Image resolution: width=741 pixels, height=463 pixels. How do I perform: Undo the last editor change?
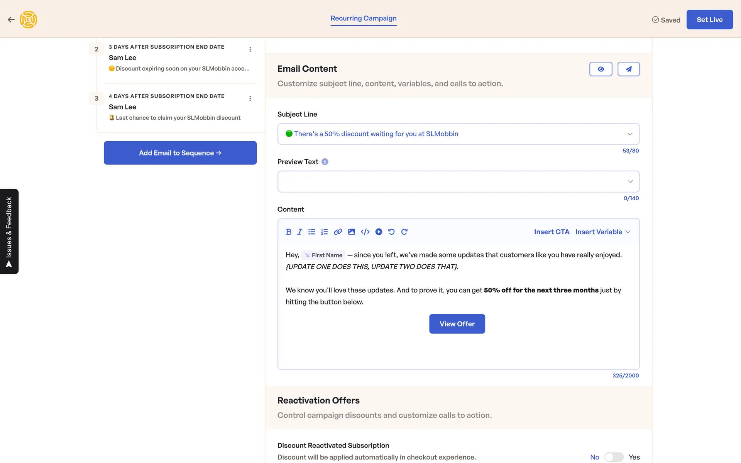click(391, 232)
